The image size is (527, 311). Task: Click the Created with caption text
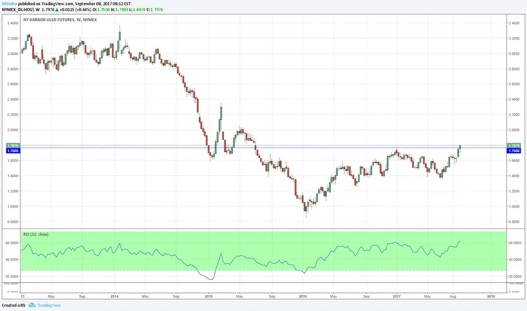[x=14, y=305]
